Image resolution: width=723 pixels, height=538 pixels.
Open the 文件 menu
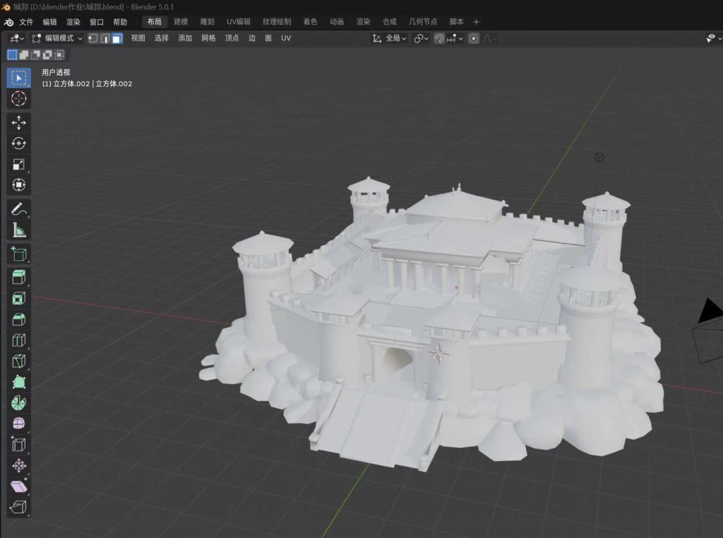(x=26, y=22)
